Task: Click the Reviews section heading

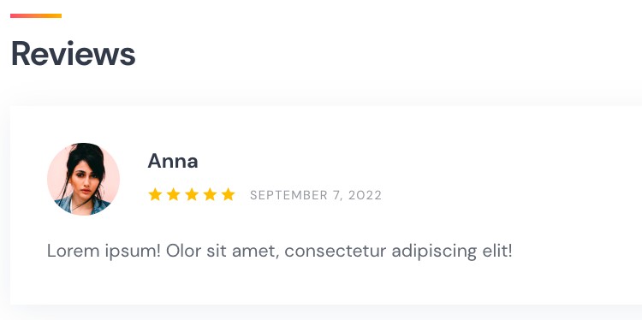Action: (74, 54)
